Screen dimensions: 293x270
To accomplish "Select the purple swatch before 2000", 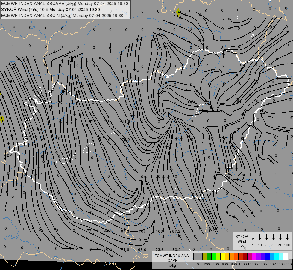I will pyautogui.click(x=259, y=257).
